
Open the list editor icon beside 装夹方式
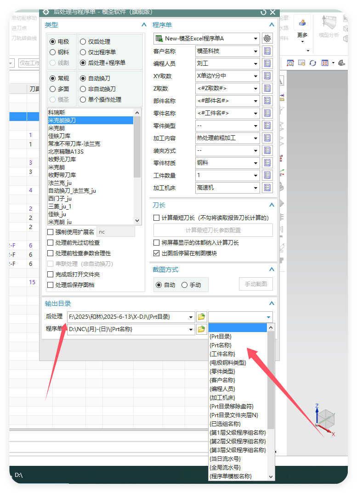[267, 150]
